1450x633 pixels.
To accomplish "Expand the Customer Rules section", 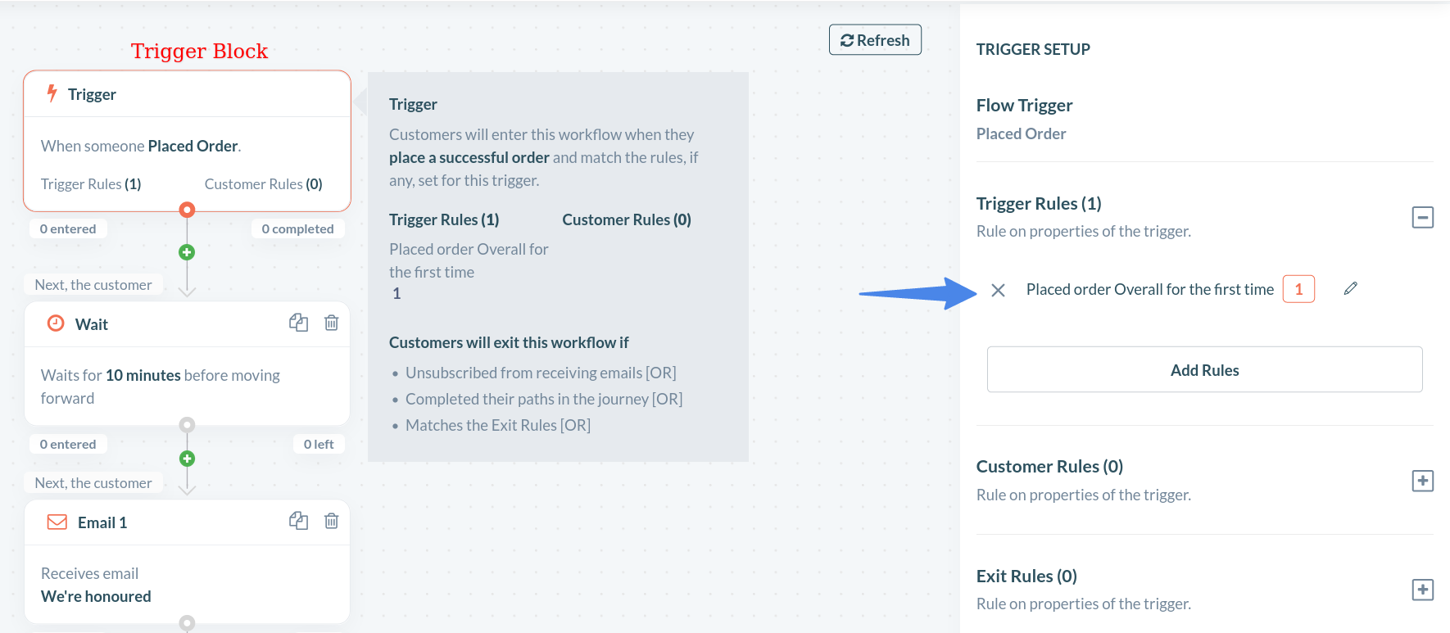I will pyautogui.click(x=1422, y=481).
